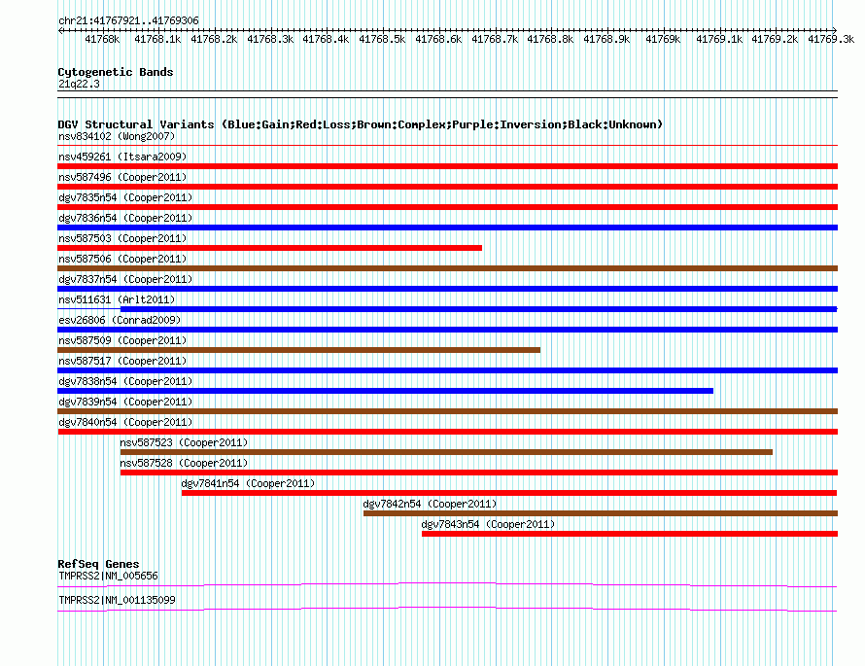Image resolution: width=865 pixels, height=666 pixels.
Task: Open variant nsv834102 (Wong2007) label
Action: click(x=117, y=136)
